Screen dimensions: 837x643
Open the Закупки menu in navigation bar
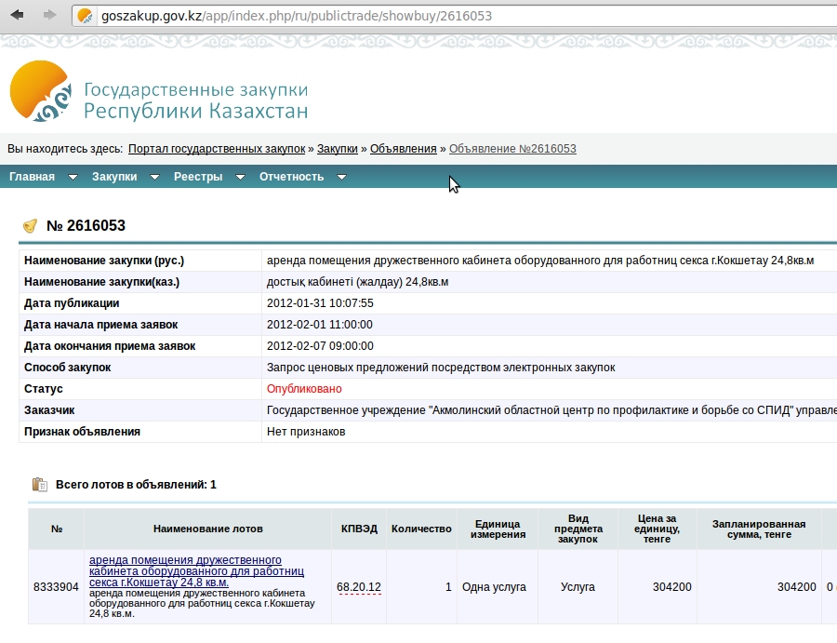pos(114,177)
